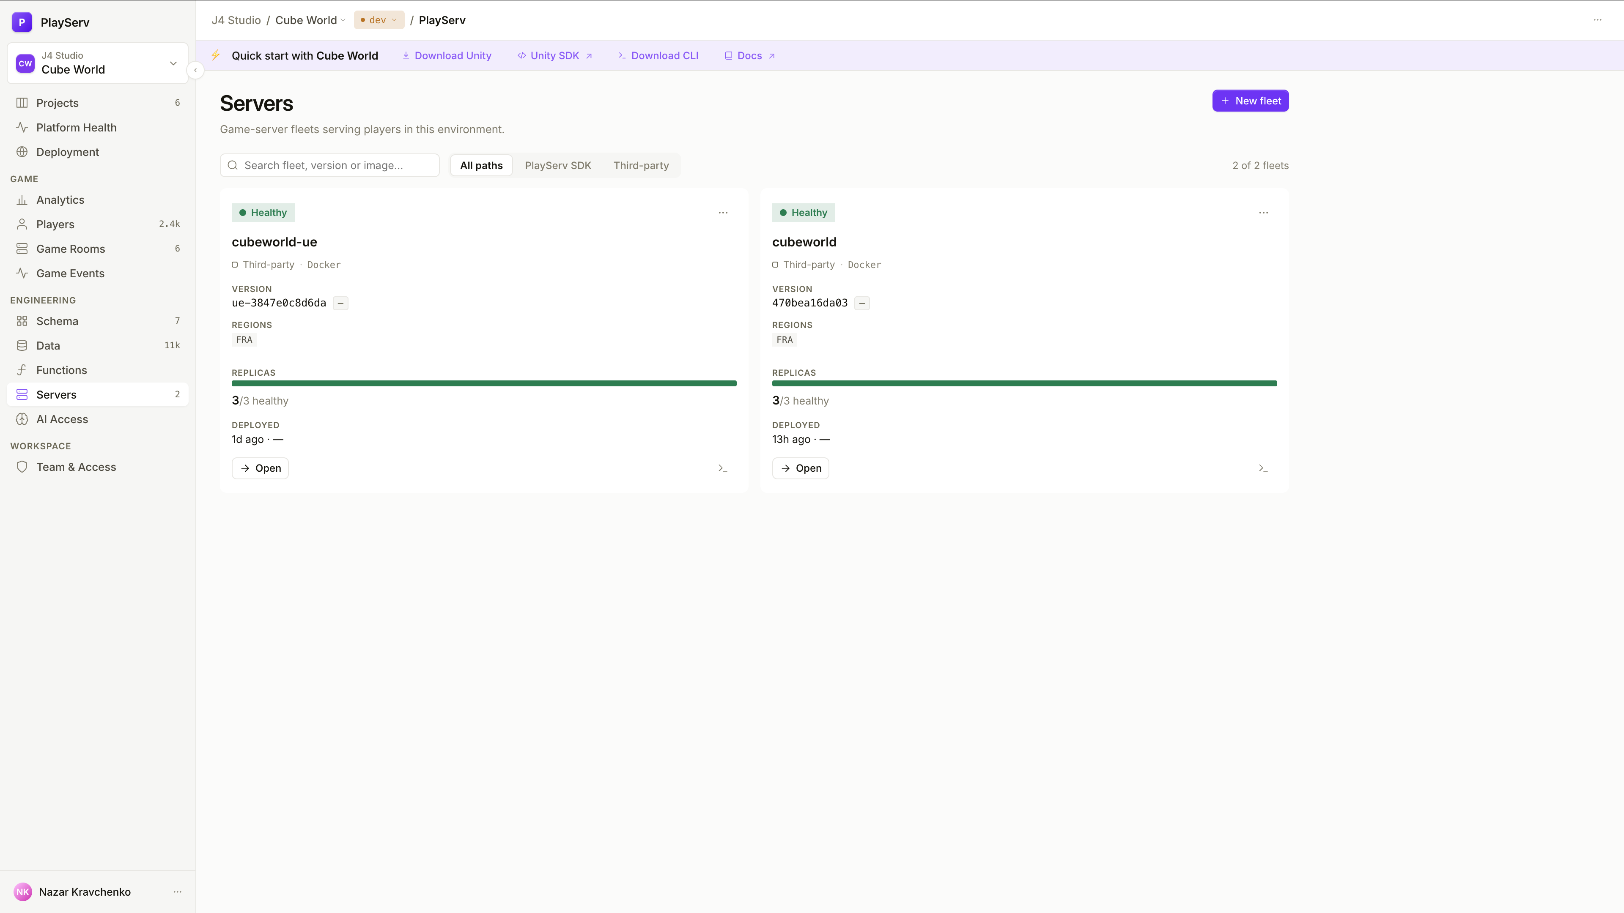Open Team & Access settings
The width and height of the screenshot is (1624, 913).
pyautogui.click(x=98, y=467)
